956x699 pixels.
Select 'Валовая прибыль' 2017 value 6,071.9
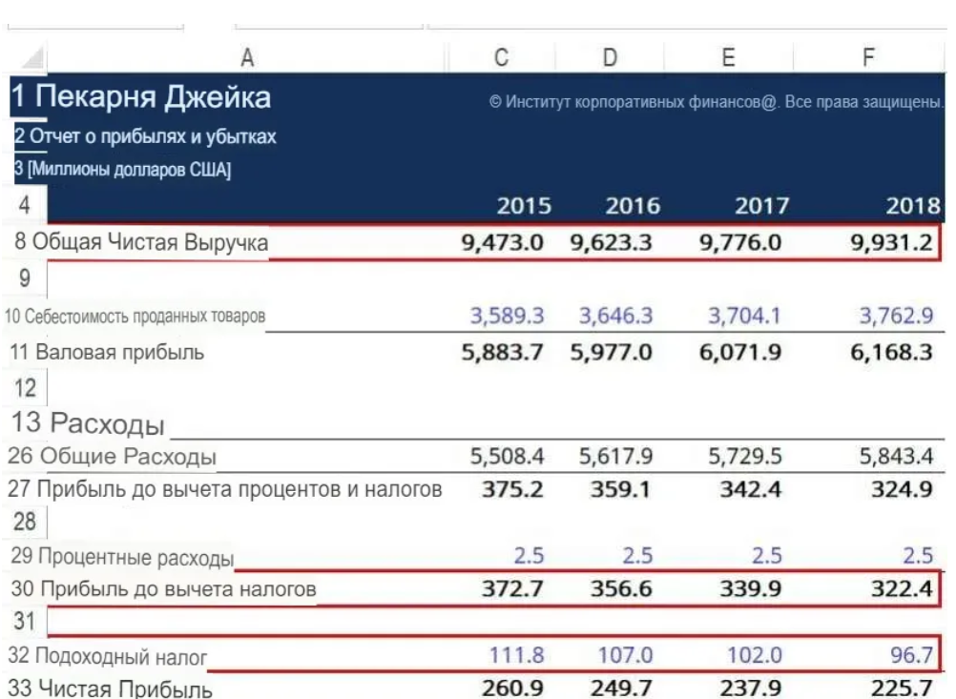[740, 353]
